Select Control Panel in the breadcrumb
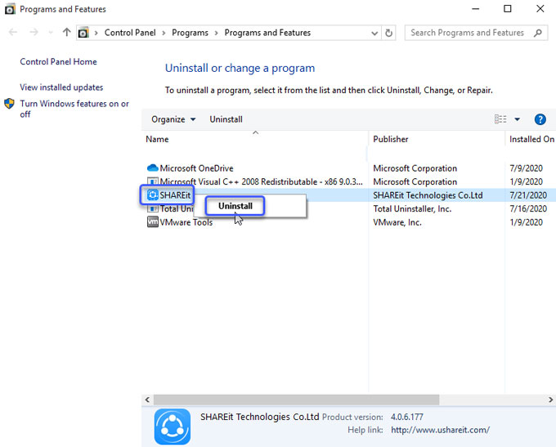Screen dimensions: 556x447 130,33
